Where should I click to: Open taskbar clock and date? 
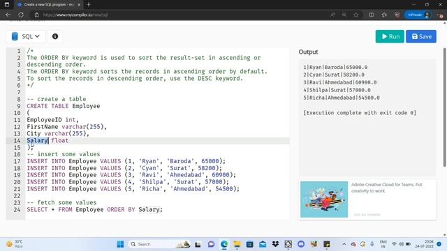(x=425, y=244)
